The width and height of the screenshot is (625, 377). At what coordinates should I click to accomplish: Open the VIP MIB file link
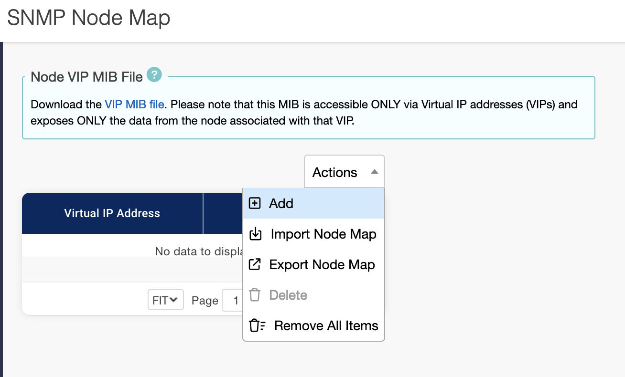(x=134, y=104)
